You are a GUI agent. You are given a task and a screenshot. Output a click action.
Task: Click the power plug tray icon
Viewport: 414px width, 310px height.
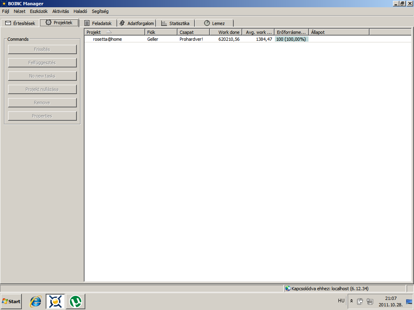point(360,301)
